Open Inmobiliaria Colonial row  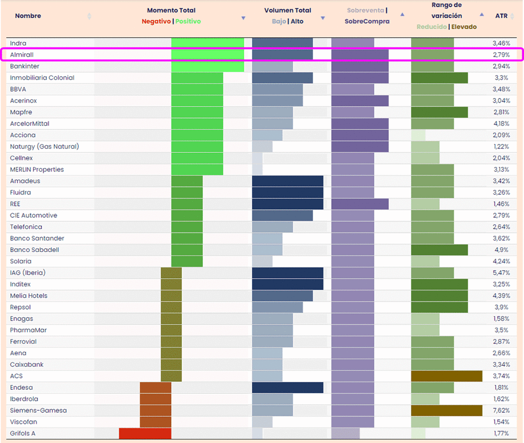click(42, 78)
